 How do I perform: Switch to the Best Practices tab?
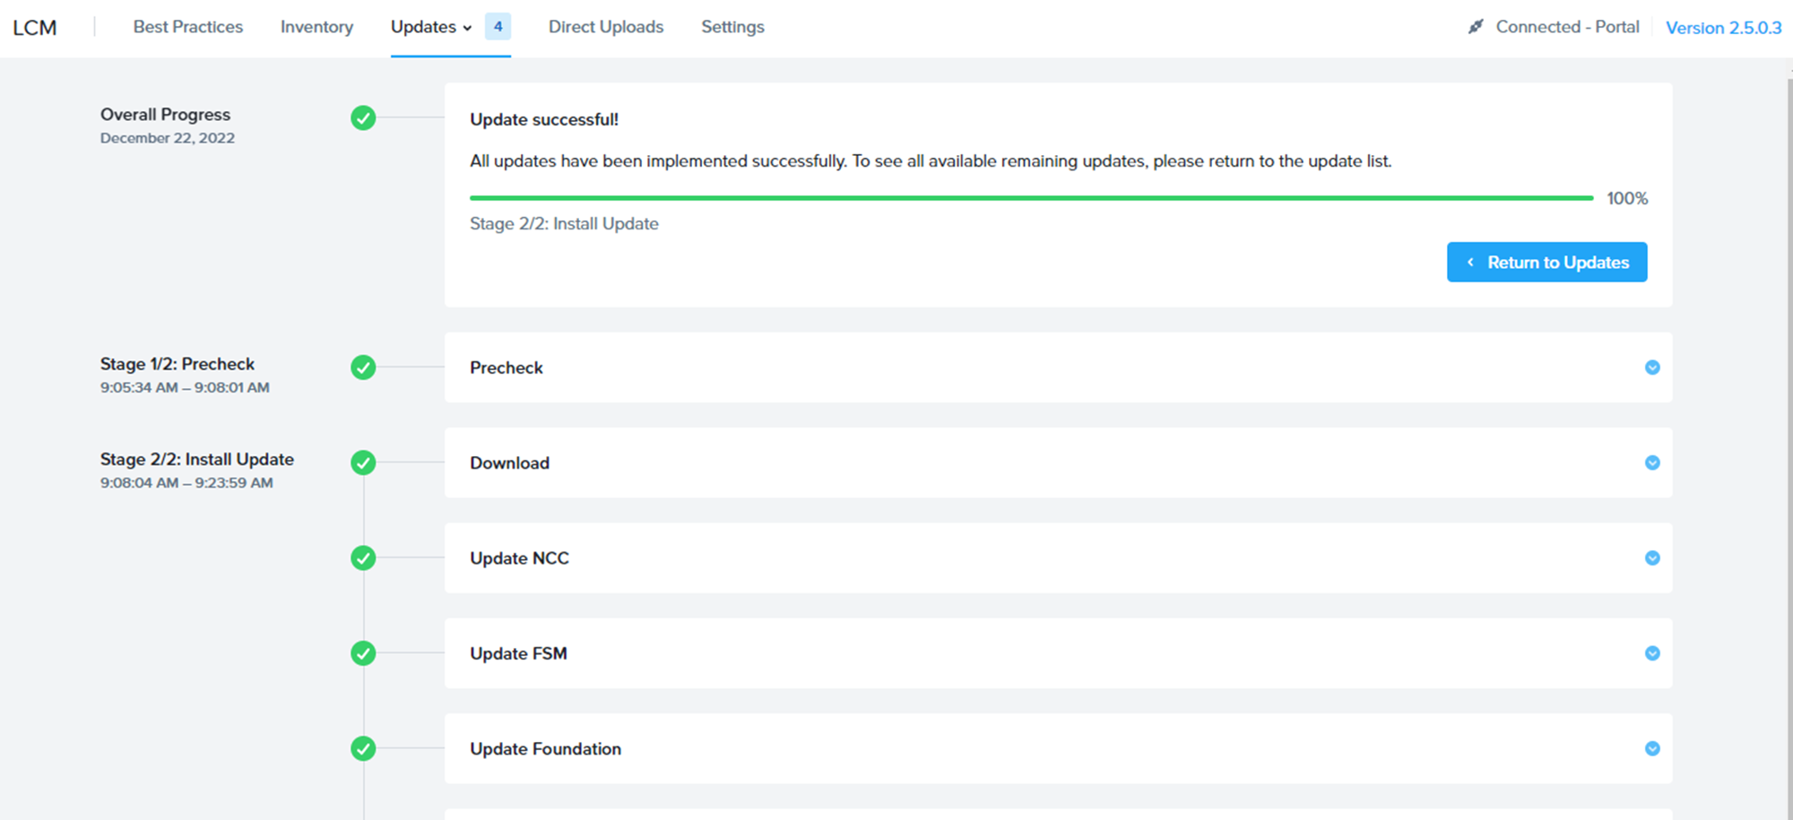pyautogui.click(x=188, y=27)
